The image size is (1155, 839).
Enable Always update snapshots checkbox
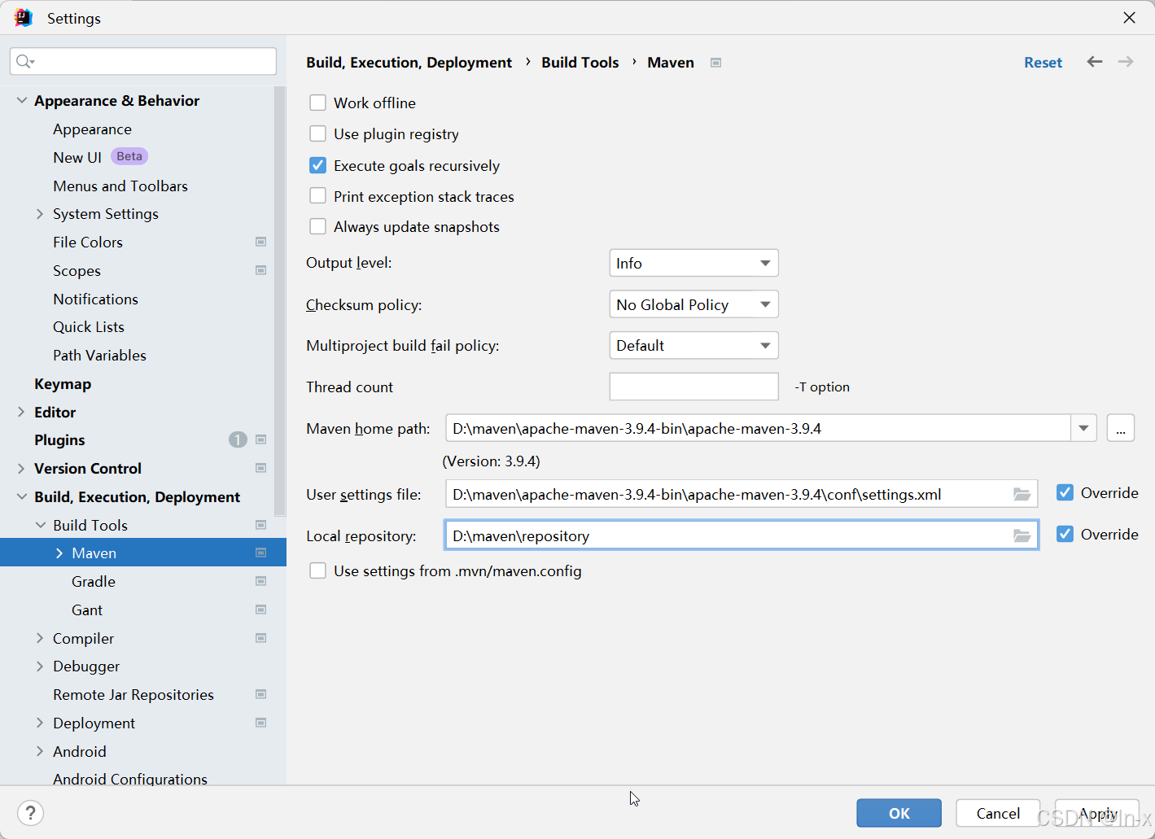(317, 226)
